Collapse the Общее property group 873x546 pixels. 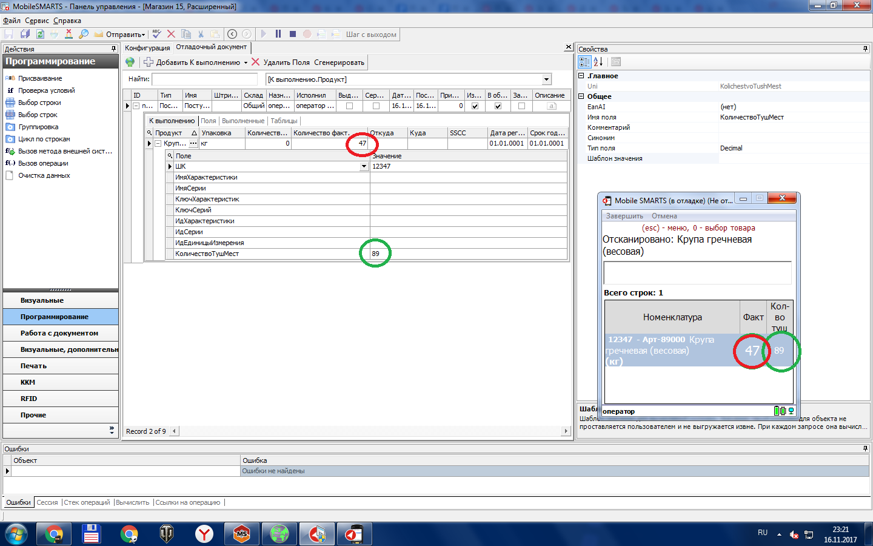pos(581,96)
